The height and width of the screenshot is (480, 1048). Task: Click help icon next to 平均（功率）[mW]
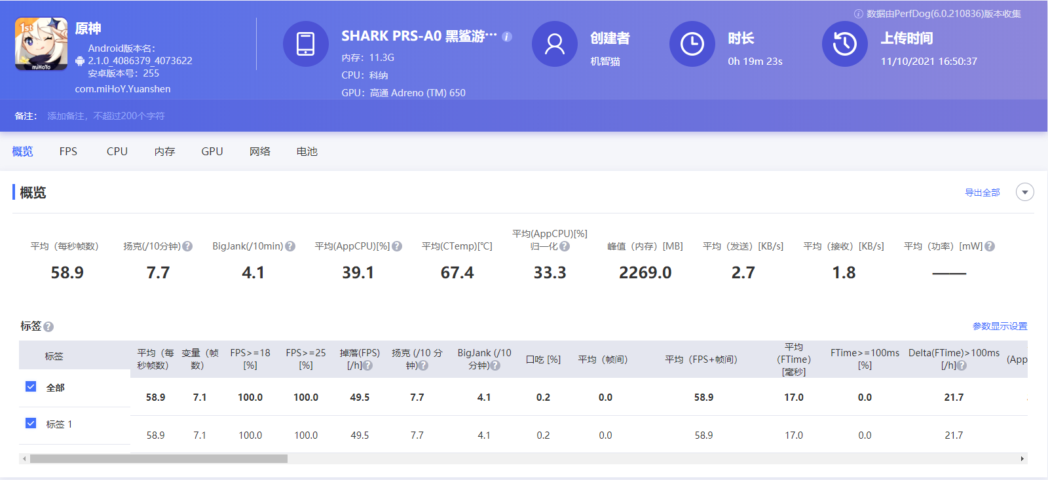click(990, 246)
